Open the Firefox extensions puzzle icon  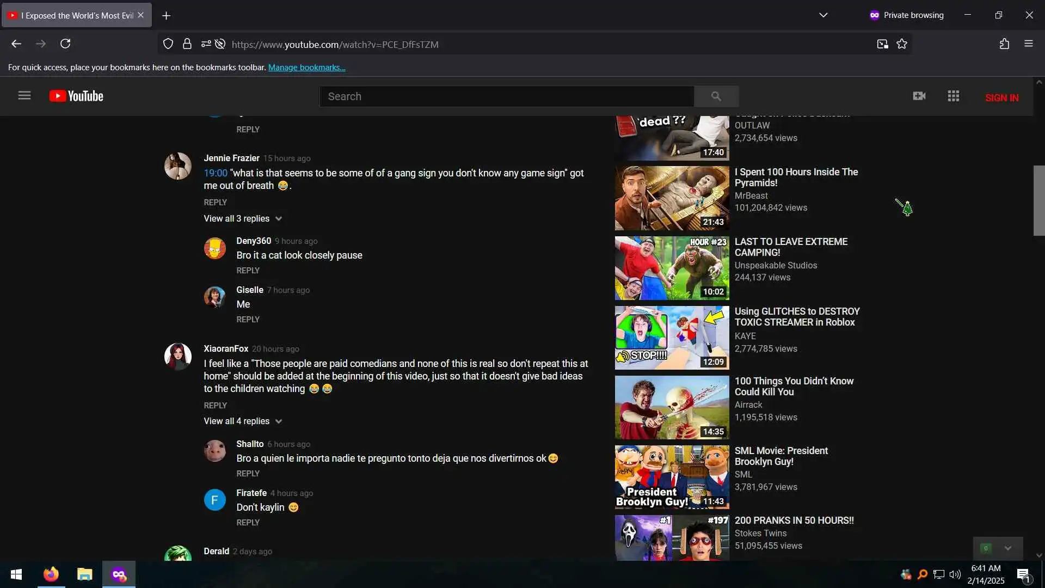point(1004,44)
